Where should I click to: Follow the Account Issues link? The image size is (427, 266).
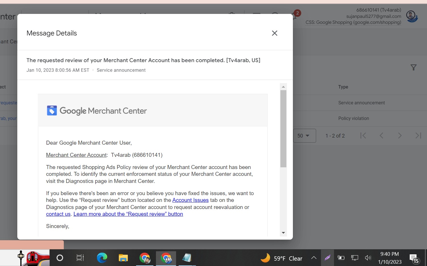[x=191, y=200]
